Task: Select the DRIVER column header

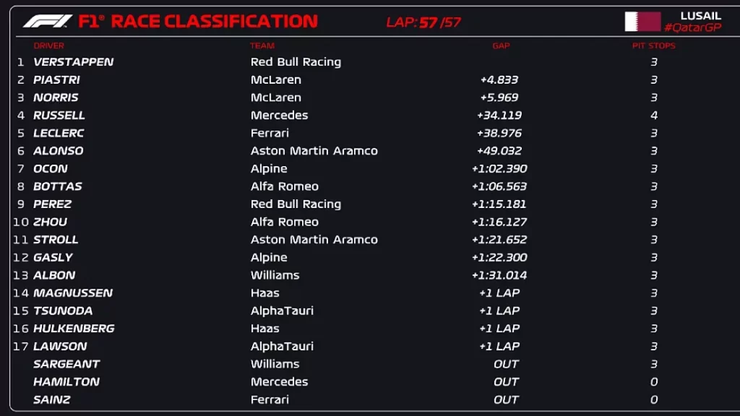Action: pos(48,45)
